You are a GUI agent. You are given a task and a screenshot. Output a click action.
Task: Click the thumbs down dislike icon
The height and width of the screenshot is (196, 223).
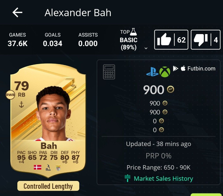click(x=201, y=40)
